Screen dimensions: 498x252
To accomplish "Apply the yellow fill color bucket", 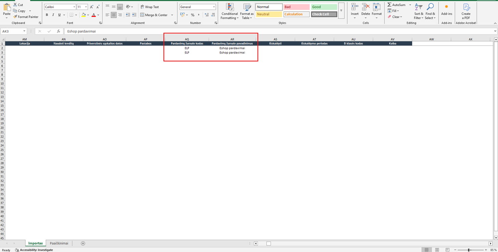I will click(x=84, y=15).
